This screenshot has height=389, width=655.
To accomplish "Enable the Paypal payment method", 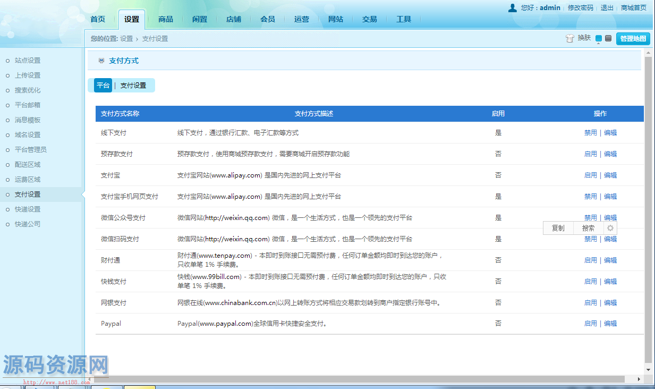I will pos(590,324).
